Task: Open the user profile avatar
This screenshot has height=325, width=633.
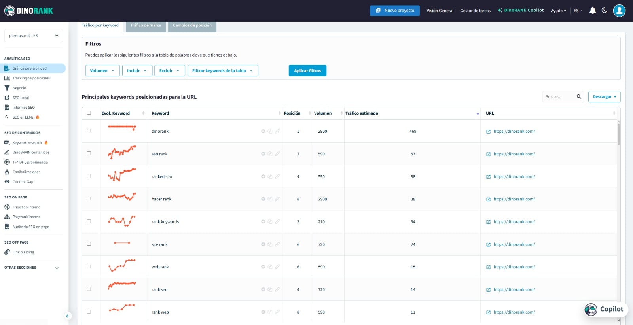Action: [x=619, y=11]
